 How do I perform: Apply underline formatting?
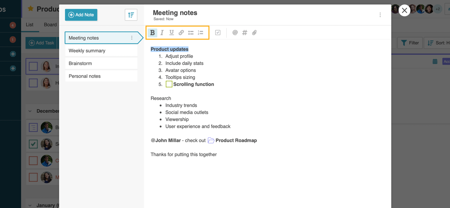[x=171, y=32]
